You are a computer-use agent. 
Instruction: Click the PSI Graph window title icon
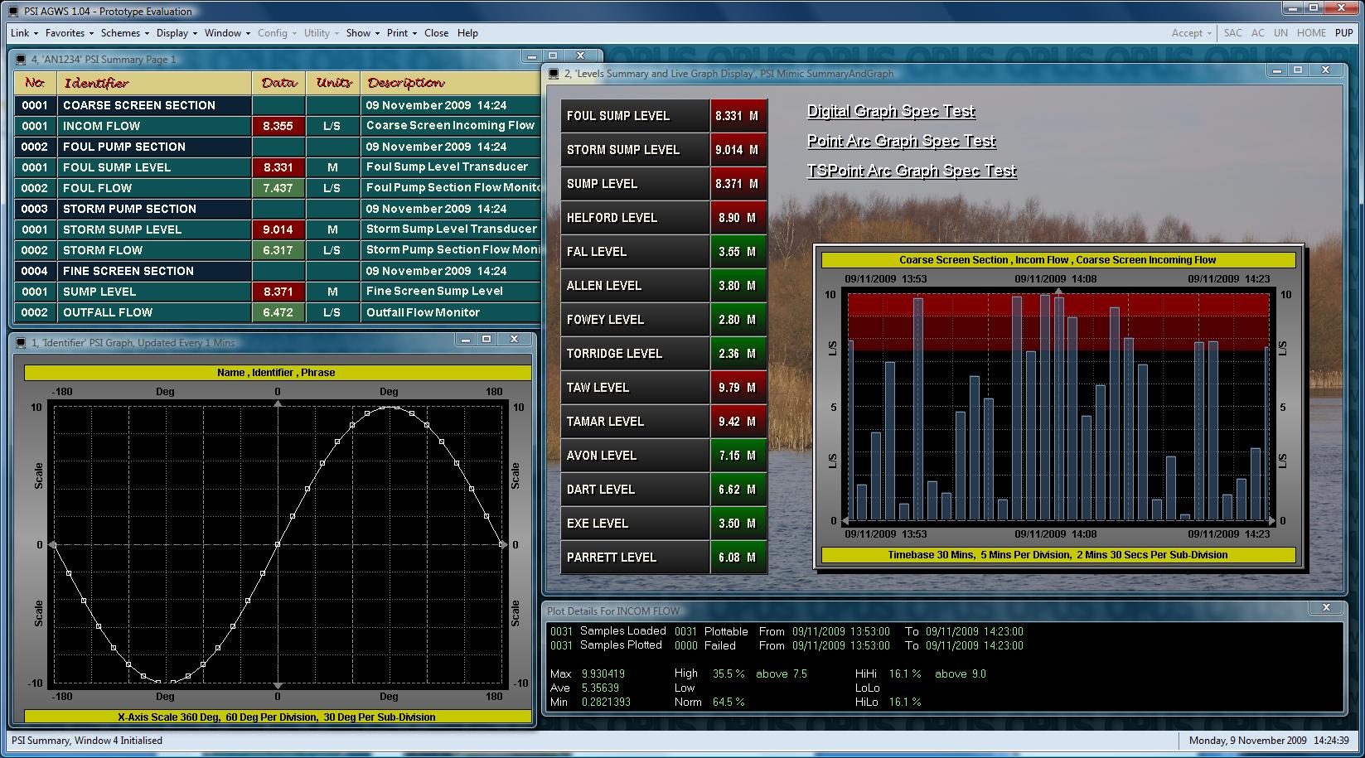[x=20, y=343]
